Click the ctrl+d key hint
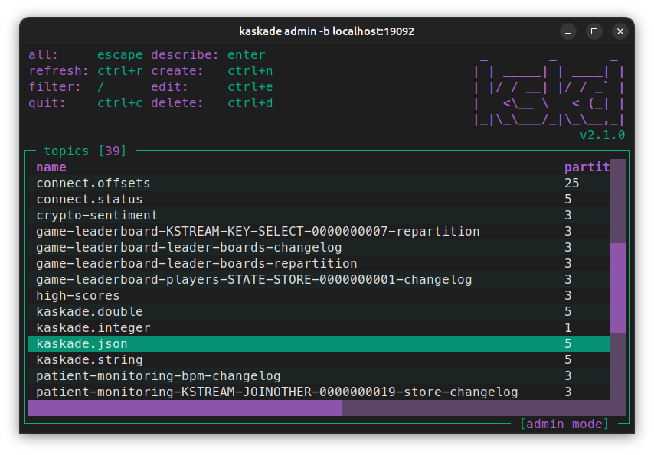 coord(250,103)
